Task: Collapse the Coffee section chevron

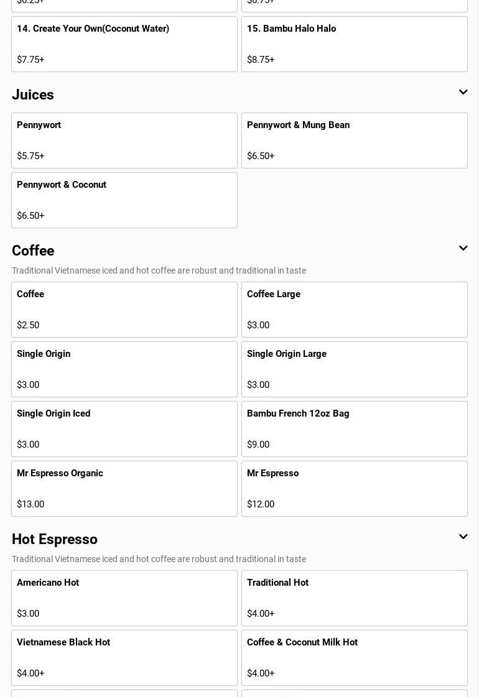Action: click(x=463, y=249)
